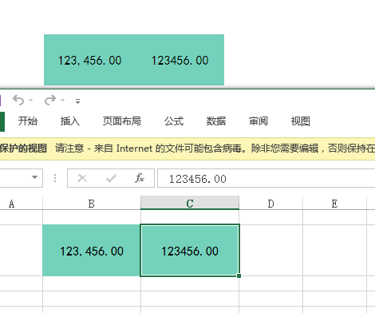
Task: Select column D header
Action: point(270,204)
